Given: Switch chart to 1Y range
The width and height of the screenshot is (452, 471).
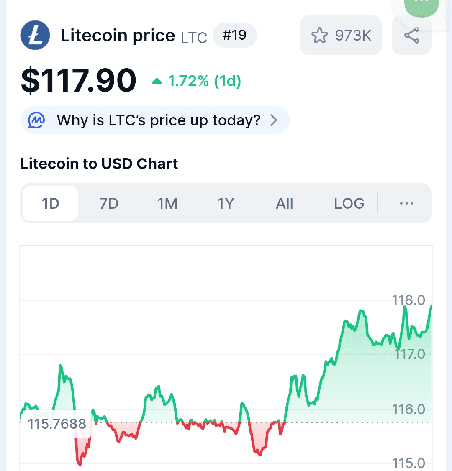Looking at the screenshot, I should click(226, 203).
